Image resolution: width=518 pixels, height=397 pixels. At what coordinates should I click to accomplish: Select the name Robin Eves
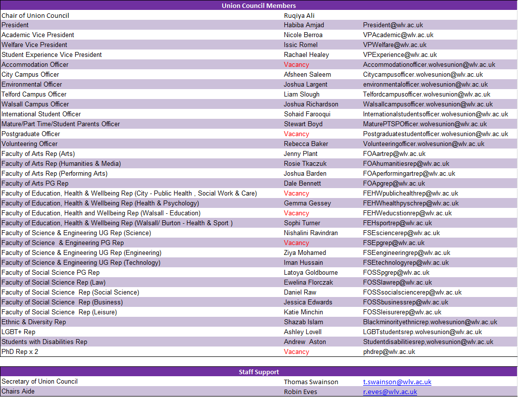point(300,392)
